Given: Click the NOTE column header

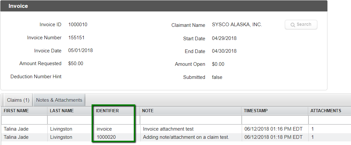Looking at the screenshot, I should point(148,111).
